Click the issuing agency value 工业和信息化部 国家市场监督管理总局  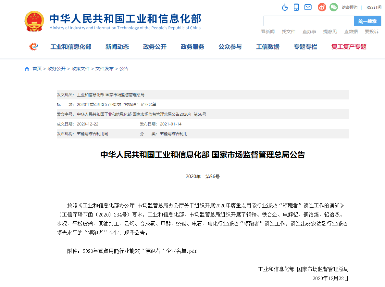pos(110,95)
